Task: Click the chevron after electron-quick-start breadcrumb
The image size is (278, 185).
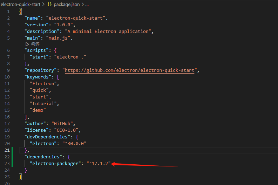Action: point(43,4)
